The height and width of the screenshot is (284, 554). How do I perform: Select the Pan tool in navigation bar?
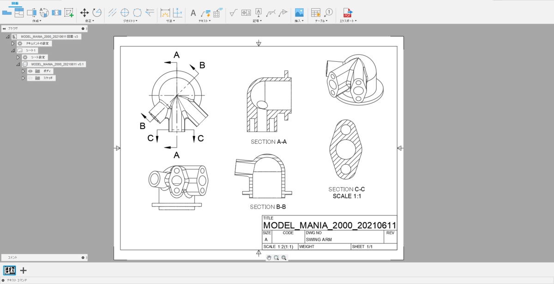coord(269,258)
